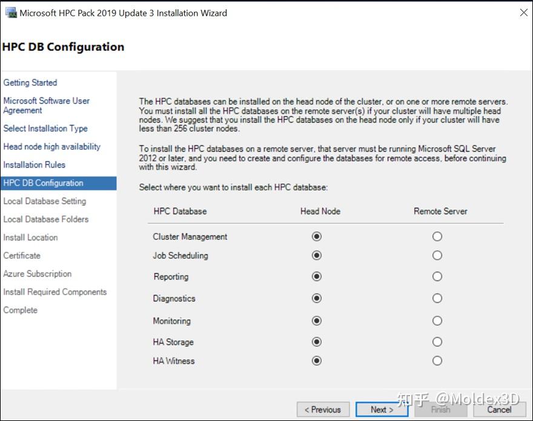Viewport: 533px width, 421px height.
Task: Select Head Node for Monitoring
Action: click(316, 321)
